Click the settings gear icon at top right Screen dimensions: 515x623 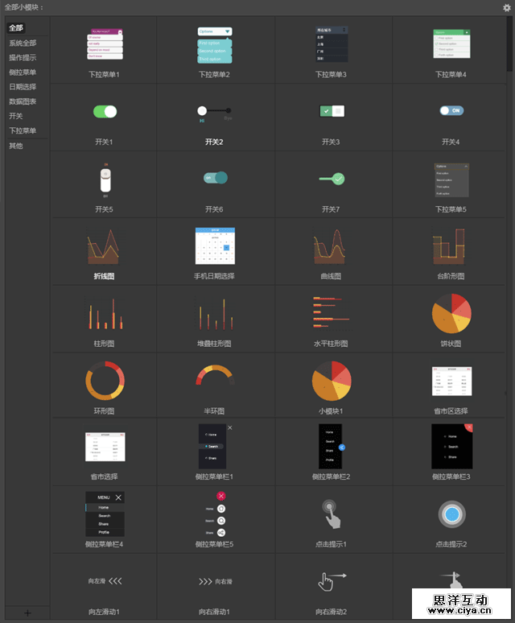[x=506, y=7]
